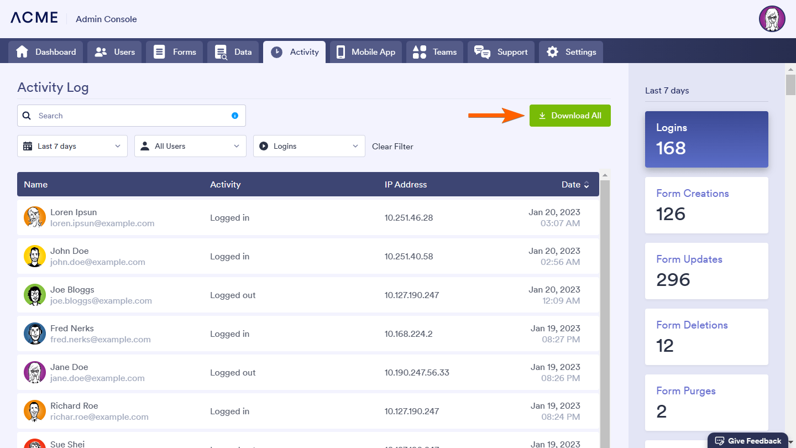Click the Clear Filter link
Image resolution: width=796 pixels, height=448 pixels.
click(392, 147)
